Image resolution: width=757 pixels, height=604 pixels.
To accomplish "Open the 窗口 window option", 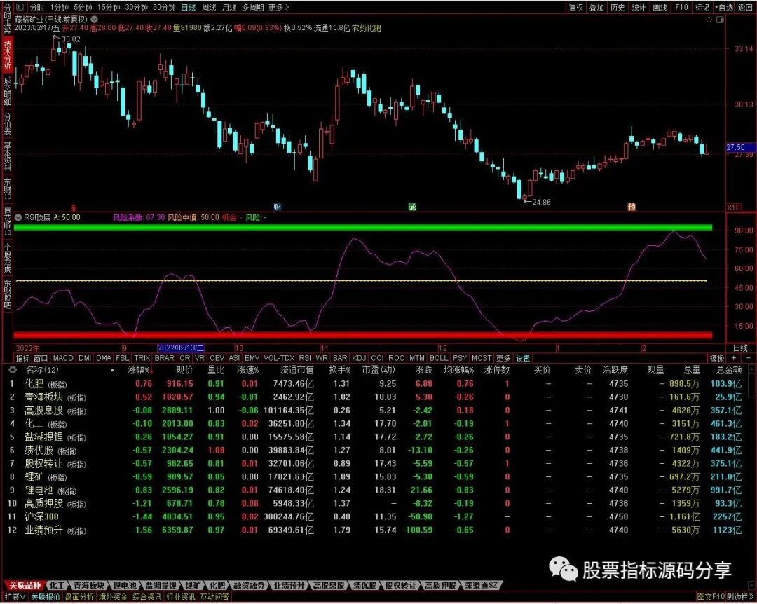I will tap(41, 358).
